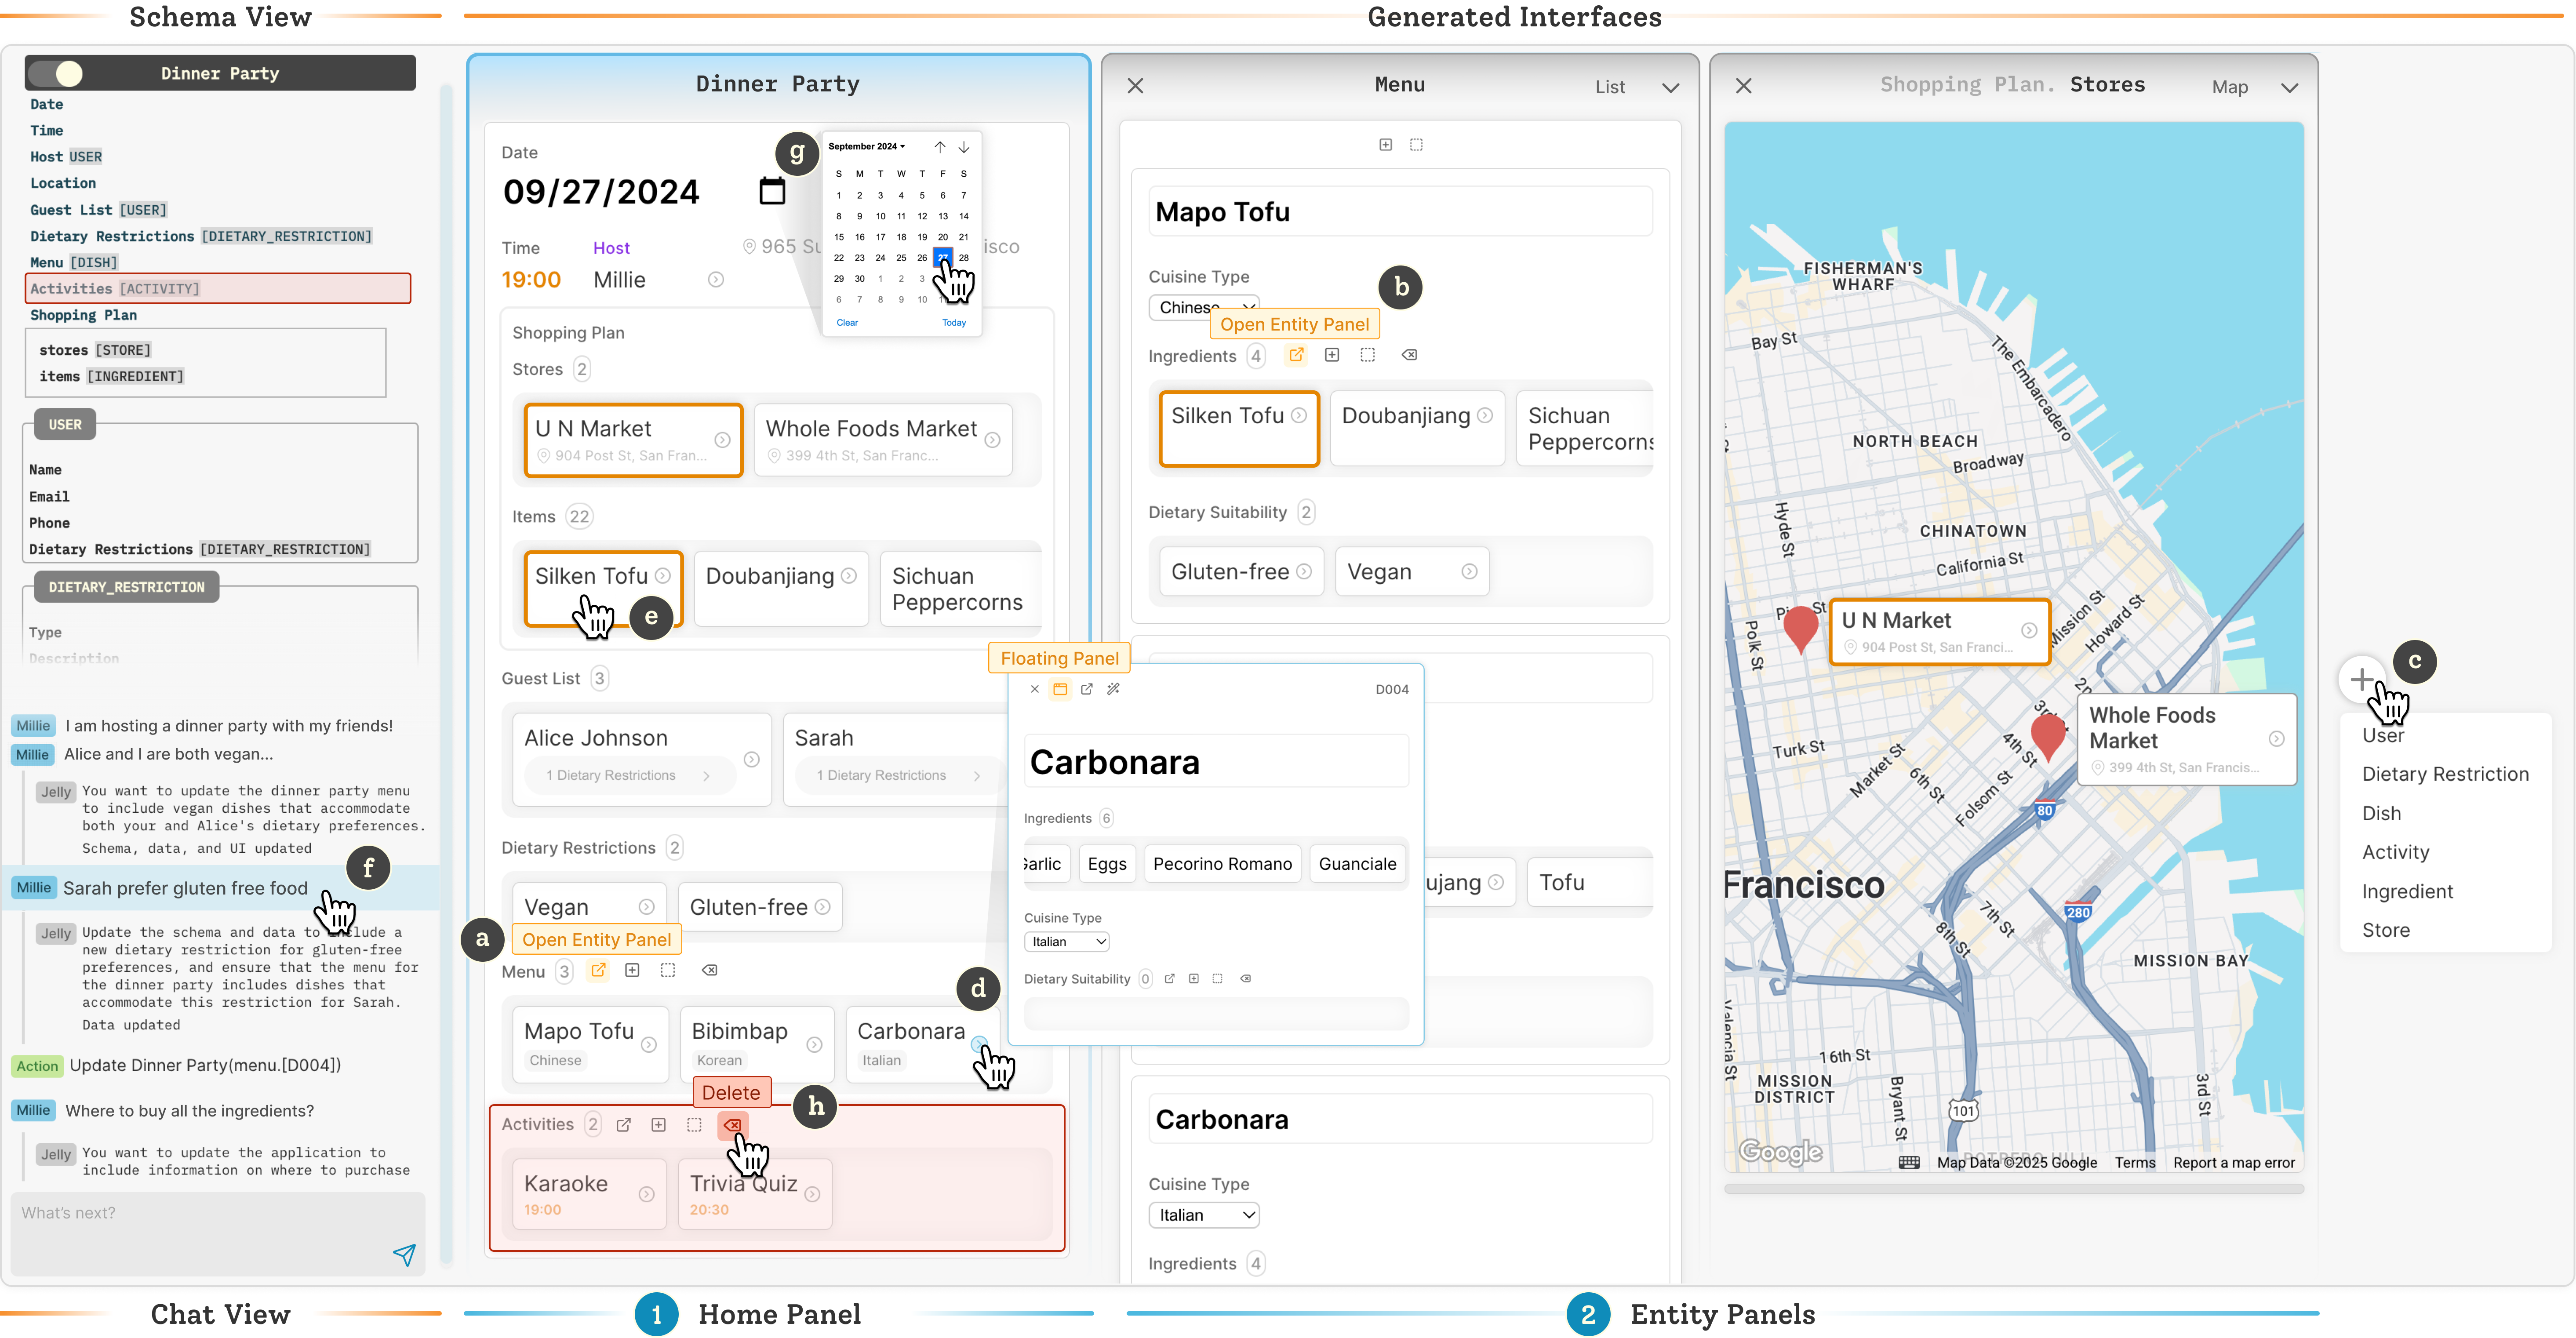Click the plus add-entity button
2576x1338 pixels.
point(2362,679)
